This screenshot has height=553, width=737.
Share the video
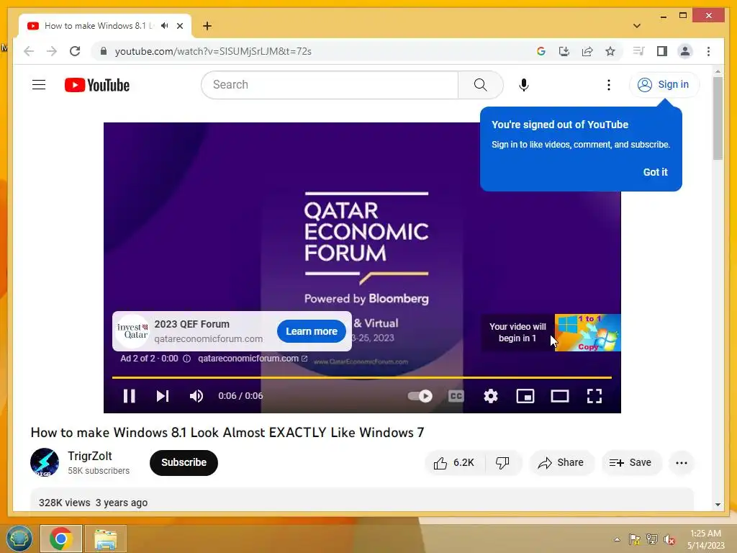click(x=561, y=463)
